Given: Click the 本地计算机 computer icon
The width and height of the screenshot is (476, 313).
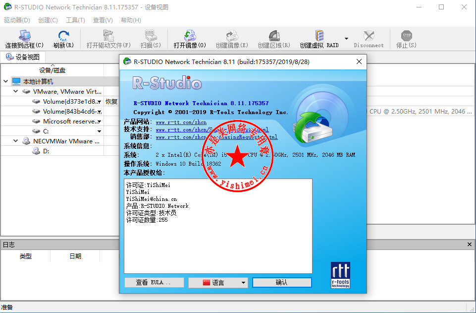Looking at the screenshot, I should tap(16, 81).
